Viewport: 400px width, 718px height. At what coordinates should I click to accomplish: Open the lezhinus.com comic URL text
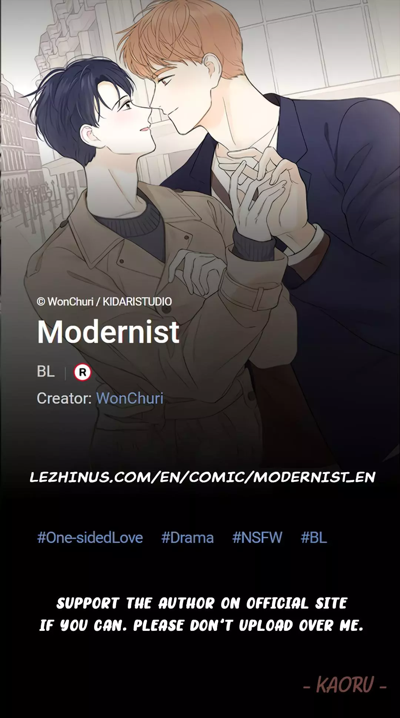tap(203, 477)
